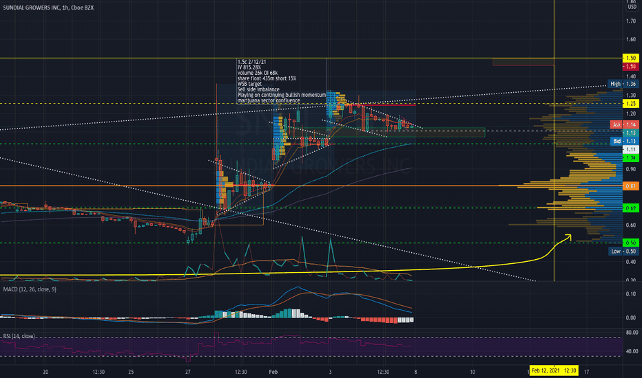Open the MACD (12, 26, close, 9) indicator legend
The image size is (642, 378).
30,289
